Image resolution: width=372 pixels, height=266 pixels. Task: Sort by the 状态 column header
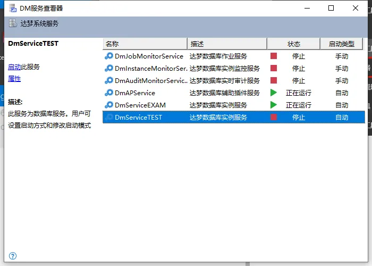(x=294, y=44)
